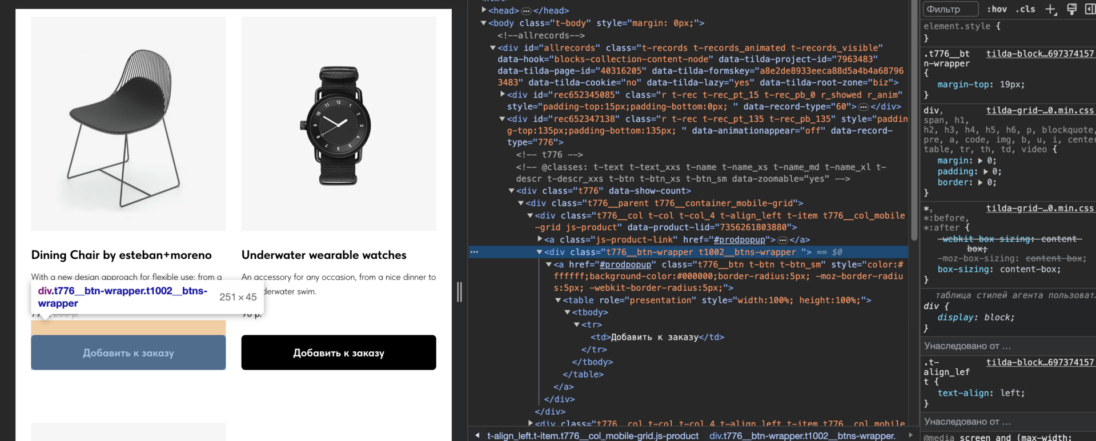
Task: Expand the js-product-link anchor node
Action: (x=540, y=239)
